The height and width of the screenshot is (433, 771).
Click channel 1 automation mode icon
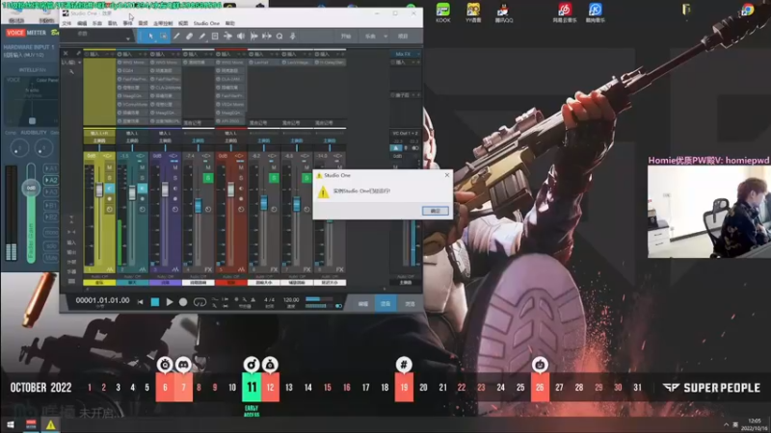[109, 210]
